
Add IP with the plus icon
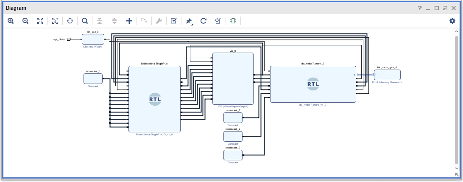coord(129,21)
